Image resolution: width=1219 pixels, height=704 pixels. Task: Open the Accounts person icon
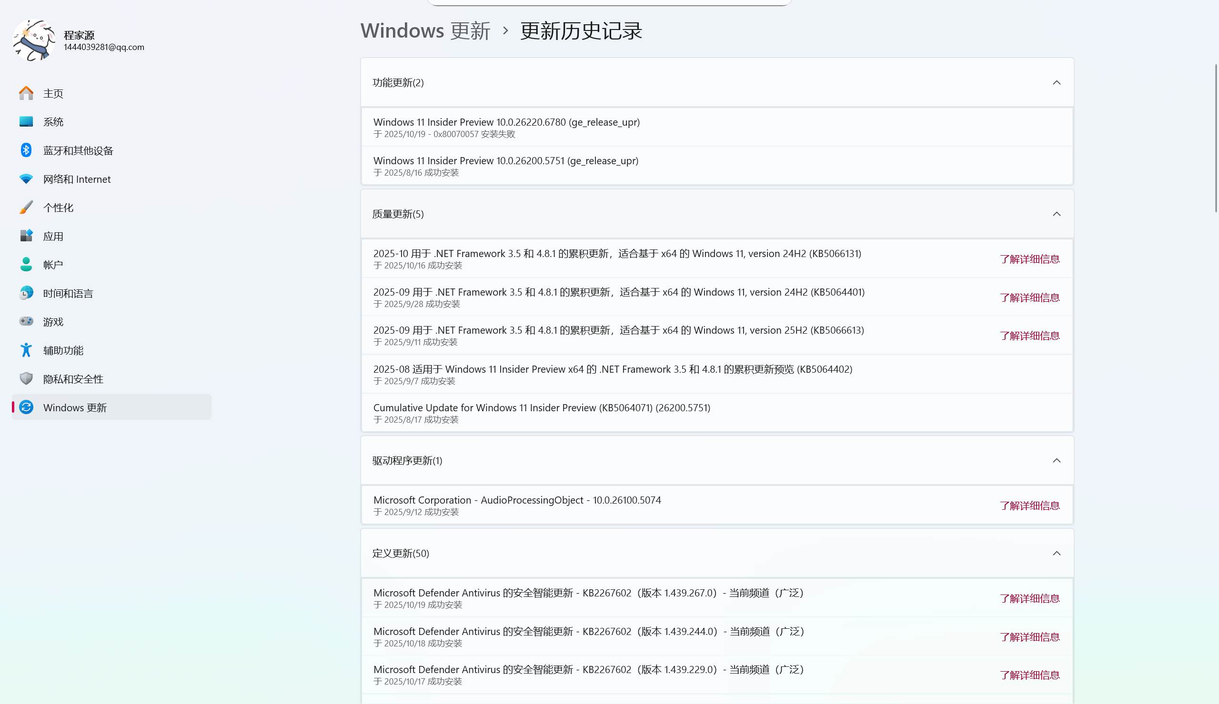tap(26, 265)
